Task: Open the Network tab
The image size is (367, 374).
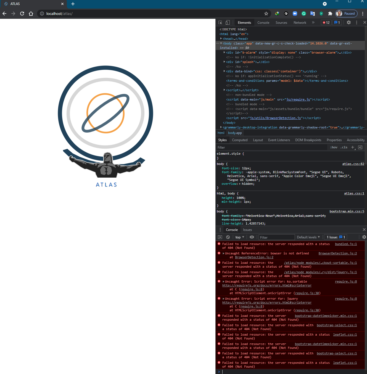Action: pyautogui.click(x=300, y=23)
